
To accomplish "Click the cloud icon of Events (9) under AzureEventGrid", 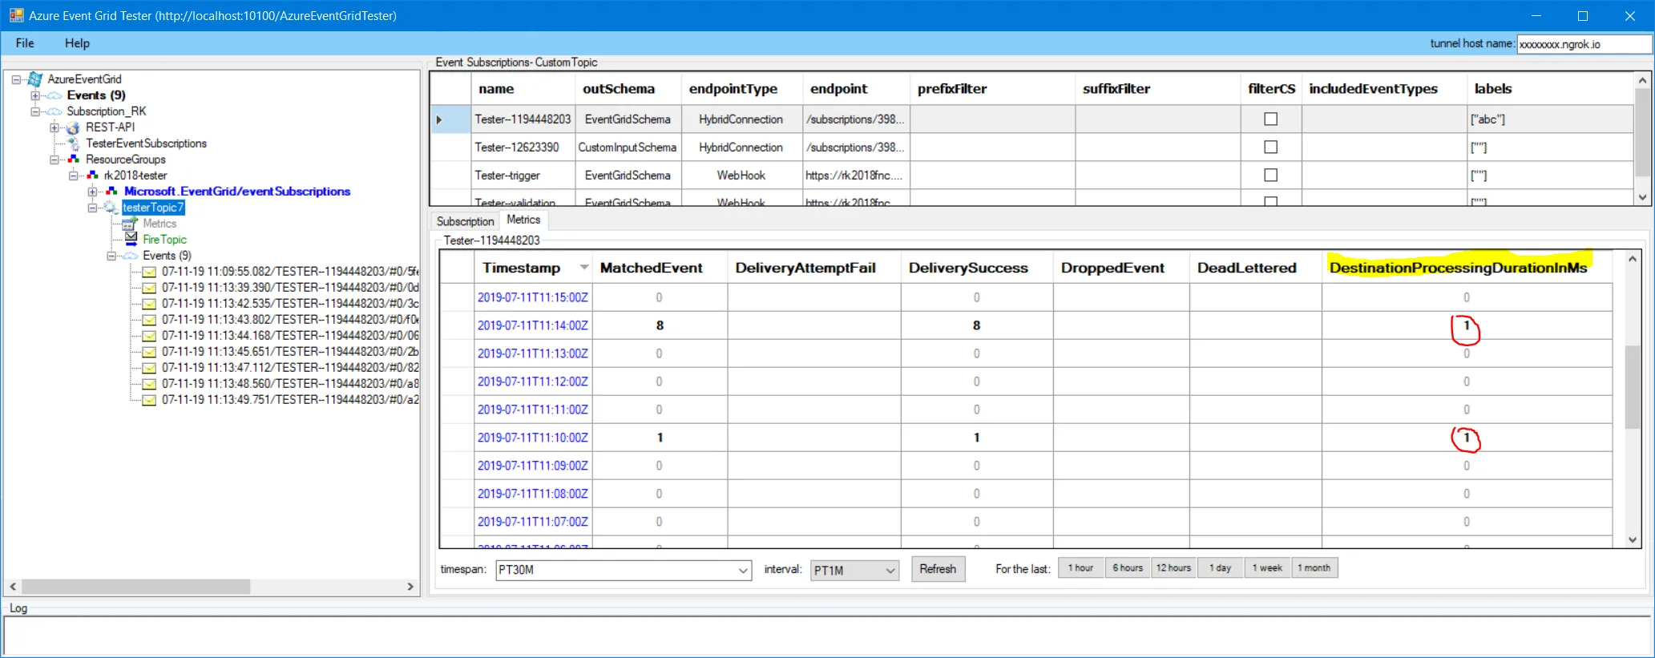I will click(53, 95).
